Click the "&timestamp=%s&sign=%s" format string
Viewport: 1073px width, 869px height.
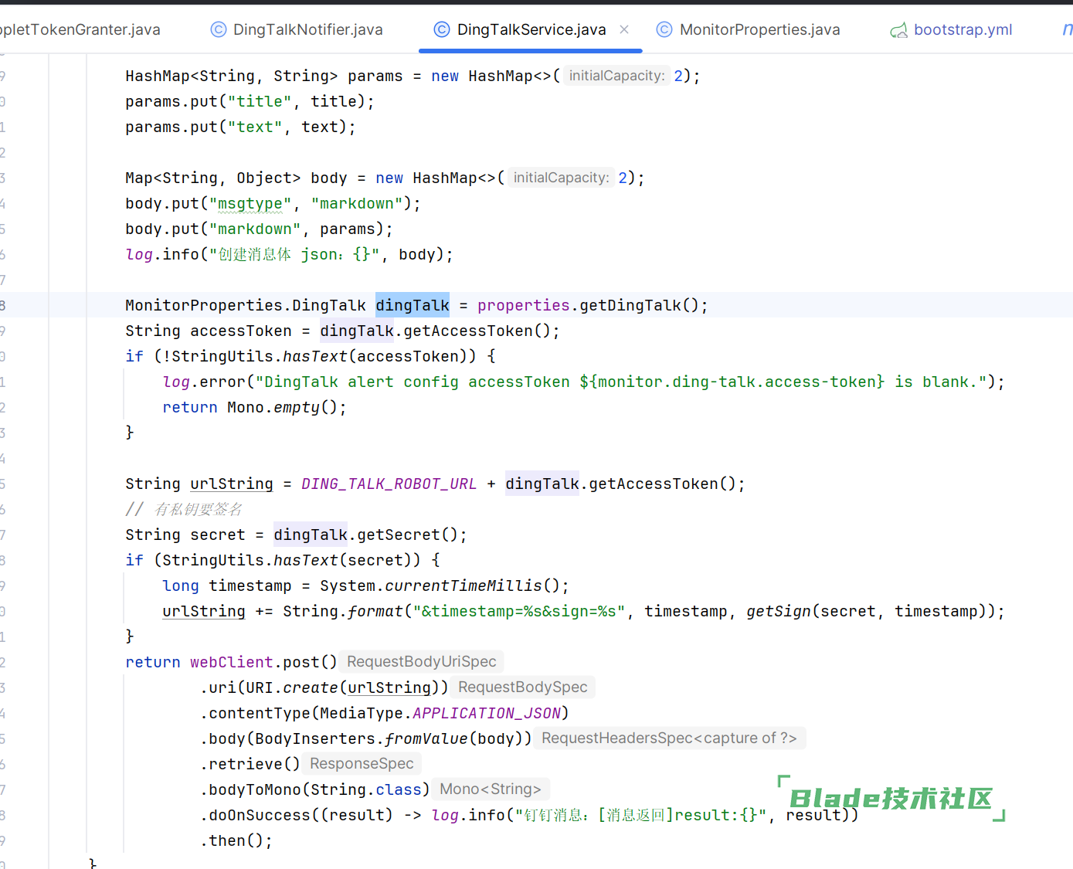click(x=519, y=611)
